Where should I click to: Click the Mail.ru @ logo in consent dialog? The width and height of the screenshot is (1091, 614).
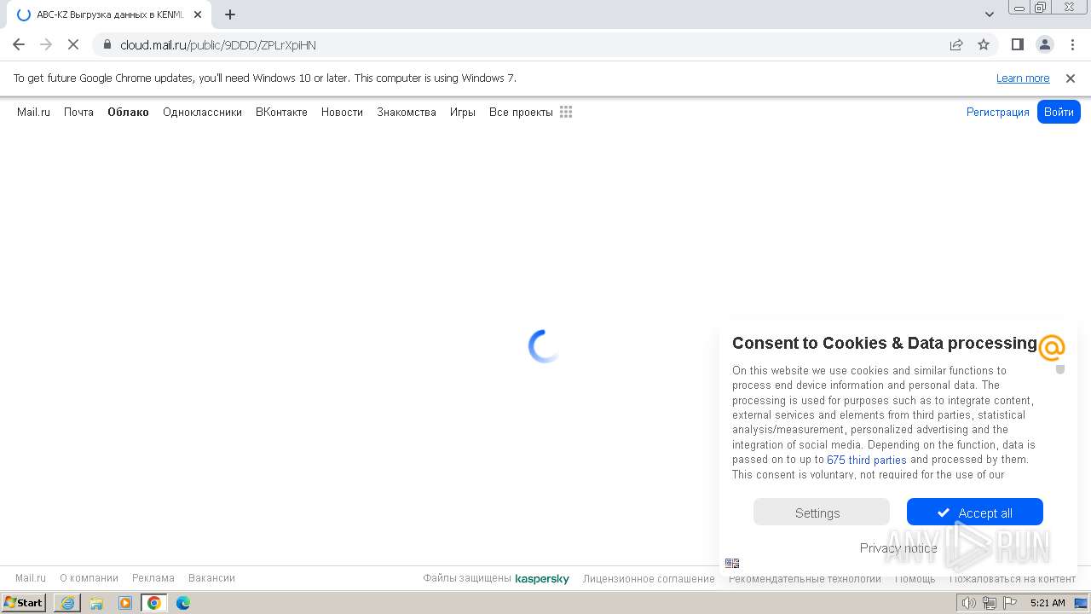click(1052, 348)
